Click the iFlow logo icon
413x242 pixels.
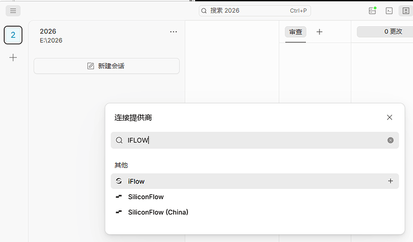click(x=119, y=181)
